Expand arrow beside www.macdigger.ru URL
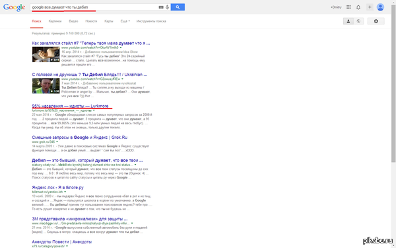Image resolution: width=396 pixels, height=248 pixels. pyautogui.click(x=132, y=224)
